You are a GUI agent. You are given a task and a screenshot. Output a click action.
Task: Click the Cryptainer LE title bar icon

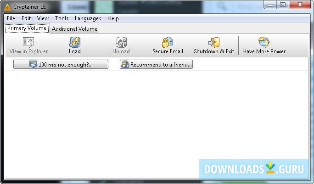tap(7, 7)
